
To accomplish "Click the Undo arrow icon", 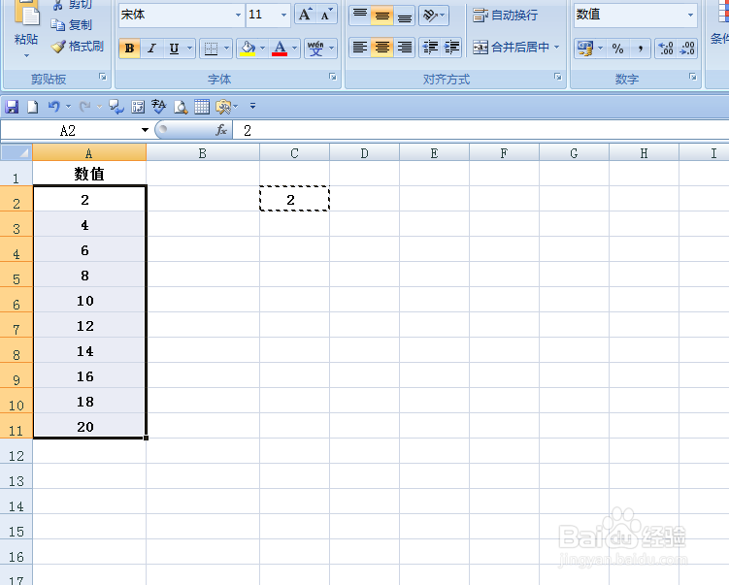I will (x=53, y=107).
